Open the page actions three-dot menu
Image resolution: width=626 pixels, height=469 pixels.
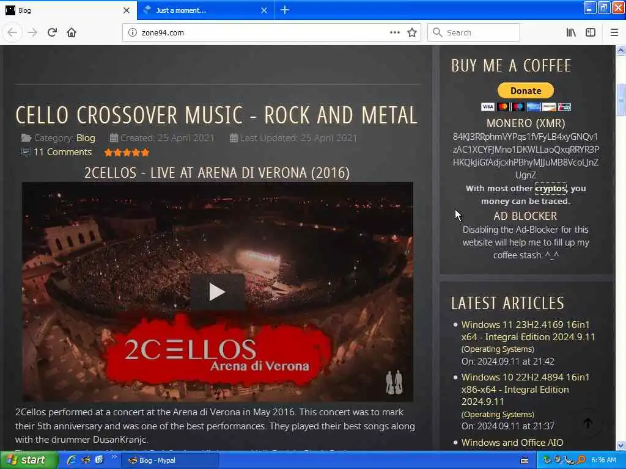(x=394, y=32)
